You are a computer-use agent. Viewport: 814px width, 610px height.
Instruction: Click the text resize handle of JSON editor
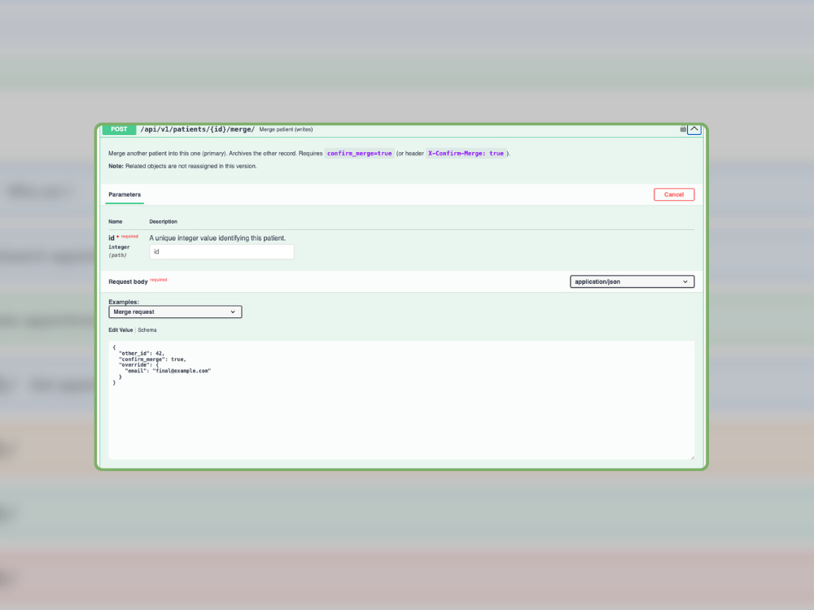(692, 457)
